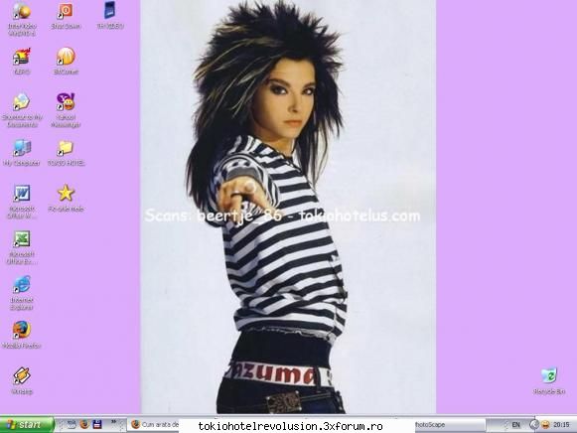Open the InterVideo WinDVD desktop shortcut
This screenshot has height=433, width=577.
21,19
